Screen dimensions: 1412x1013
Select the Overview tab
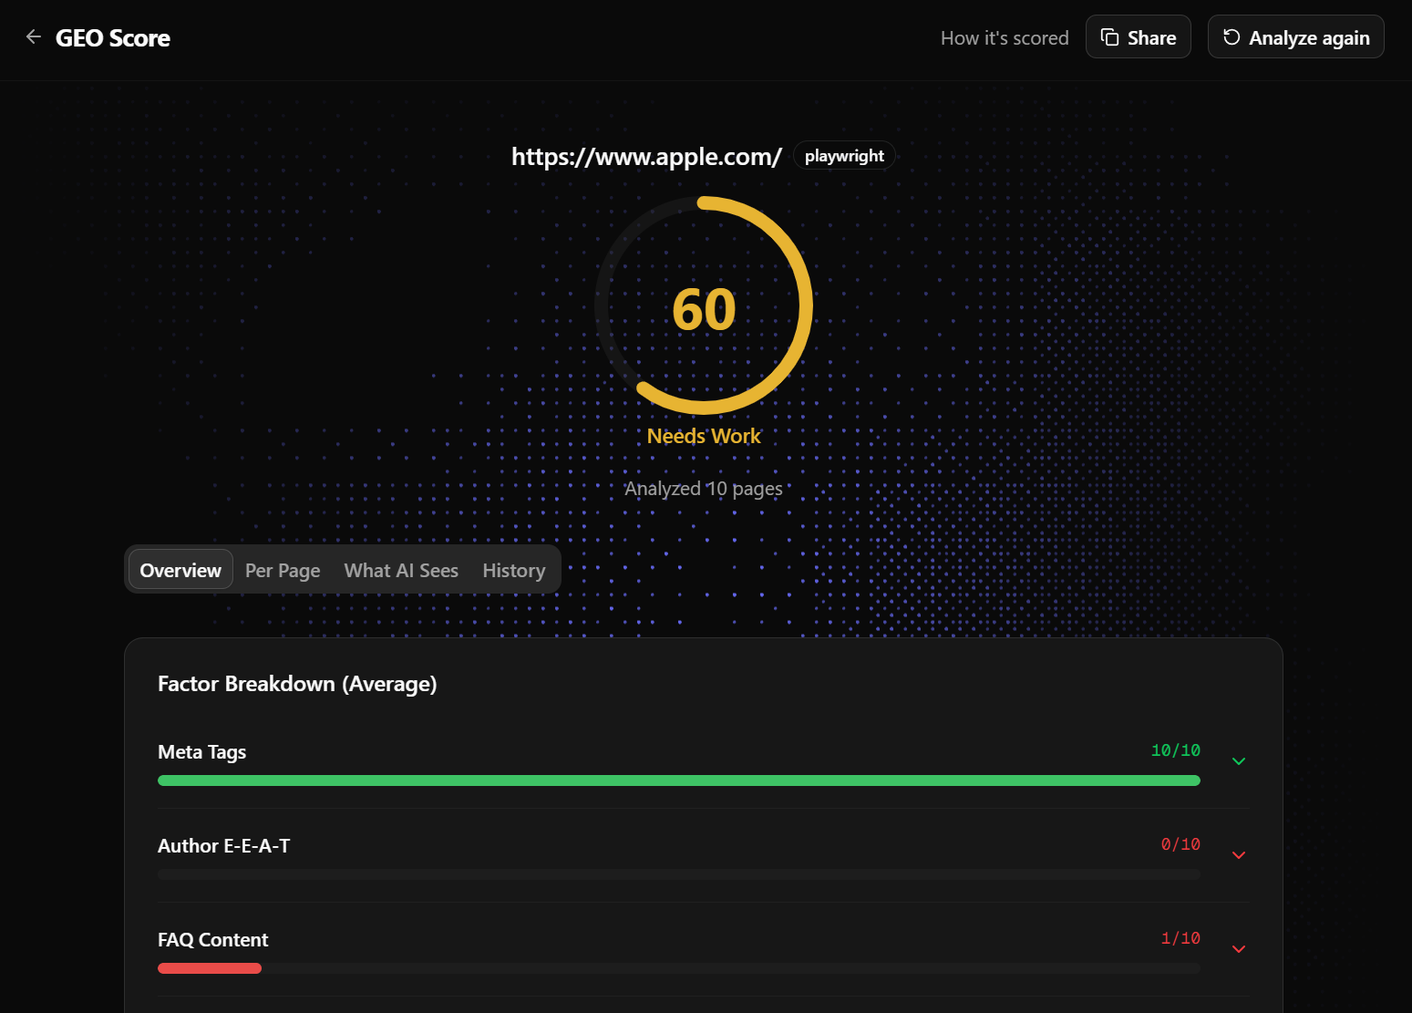click(180, 570)
